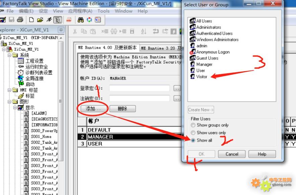Click the New blank page toolbar icon
The image size is (296, 195).
[31, 20]
